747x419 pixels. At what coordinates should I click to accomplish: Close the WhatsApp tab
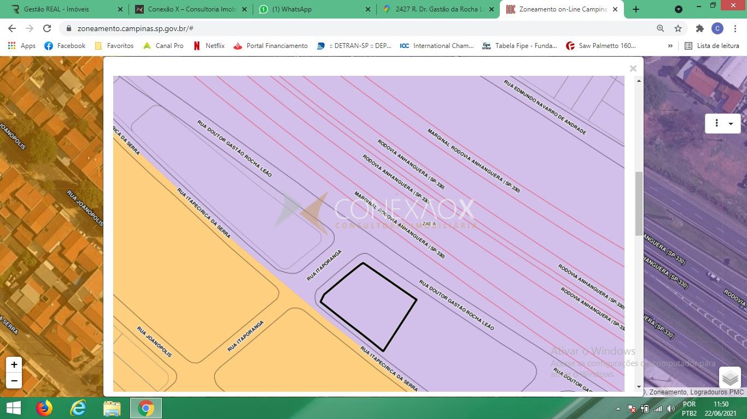[x=367, y=9]
